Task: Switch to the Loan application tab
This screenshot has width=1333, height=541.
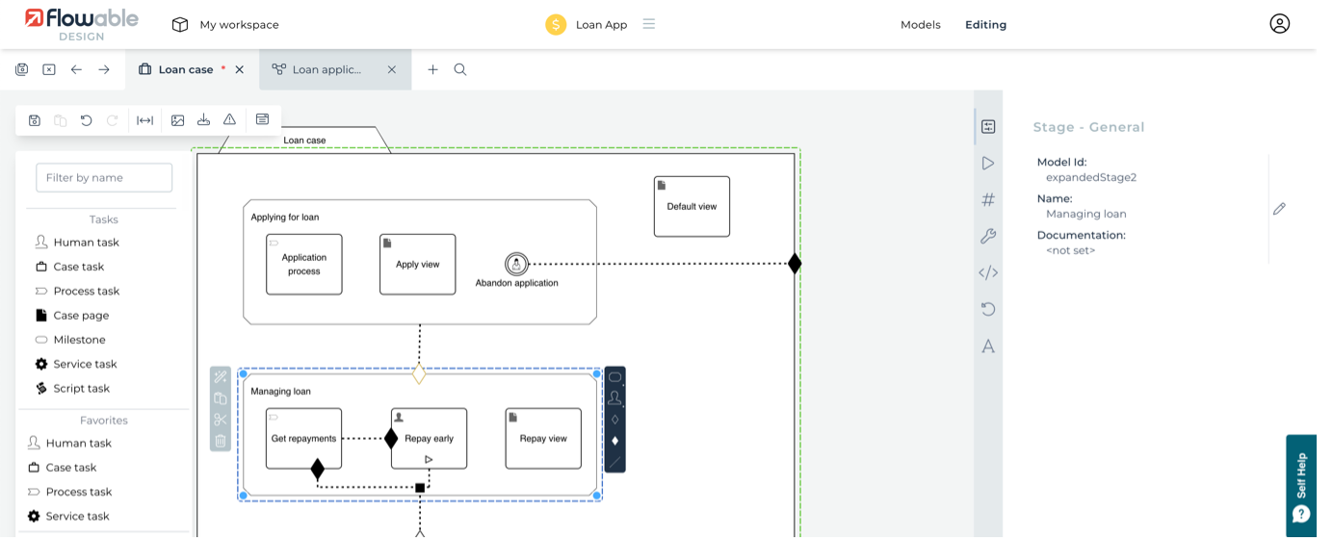Action: (327, 69)
